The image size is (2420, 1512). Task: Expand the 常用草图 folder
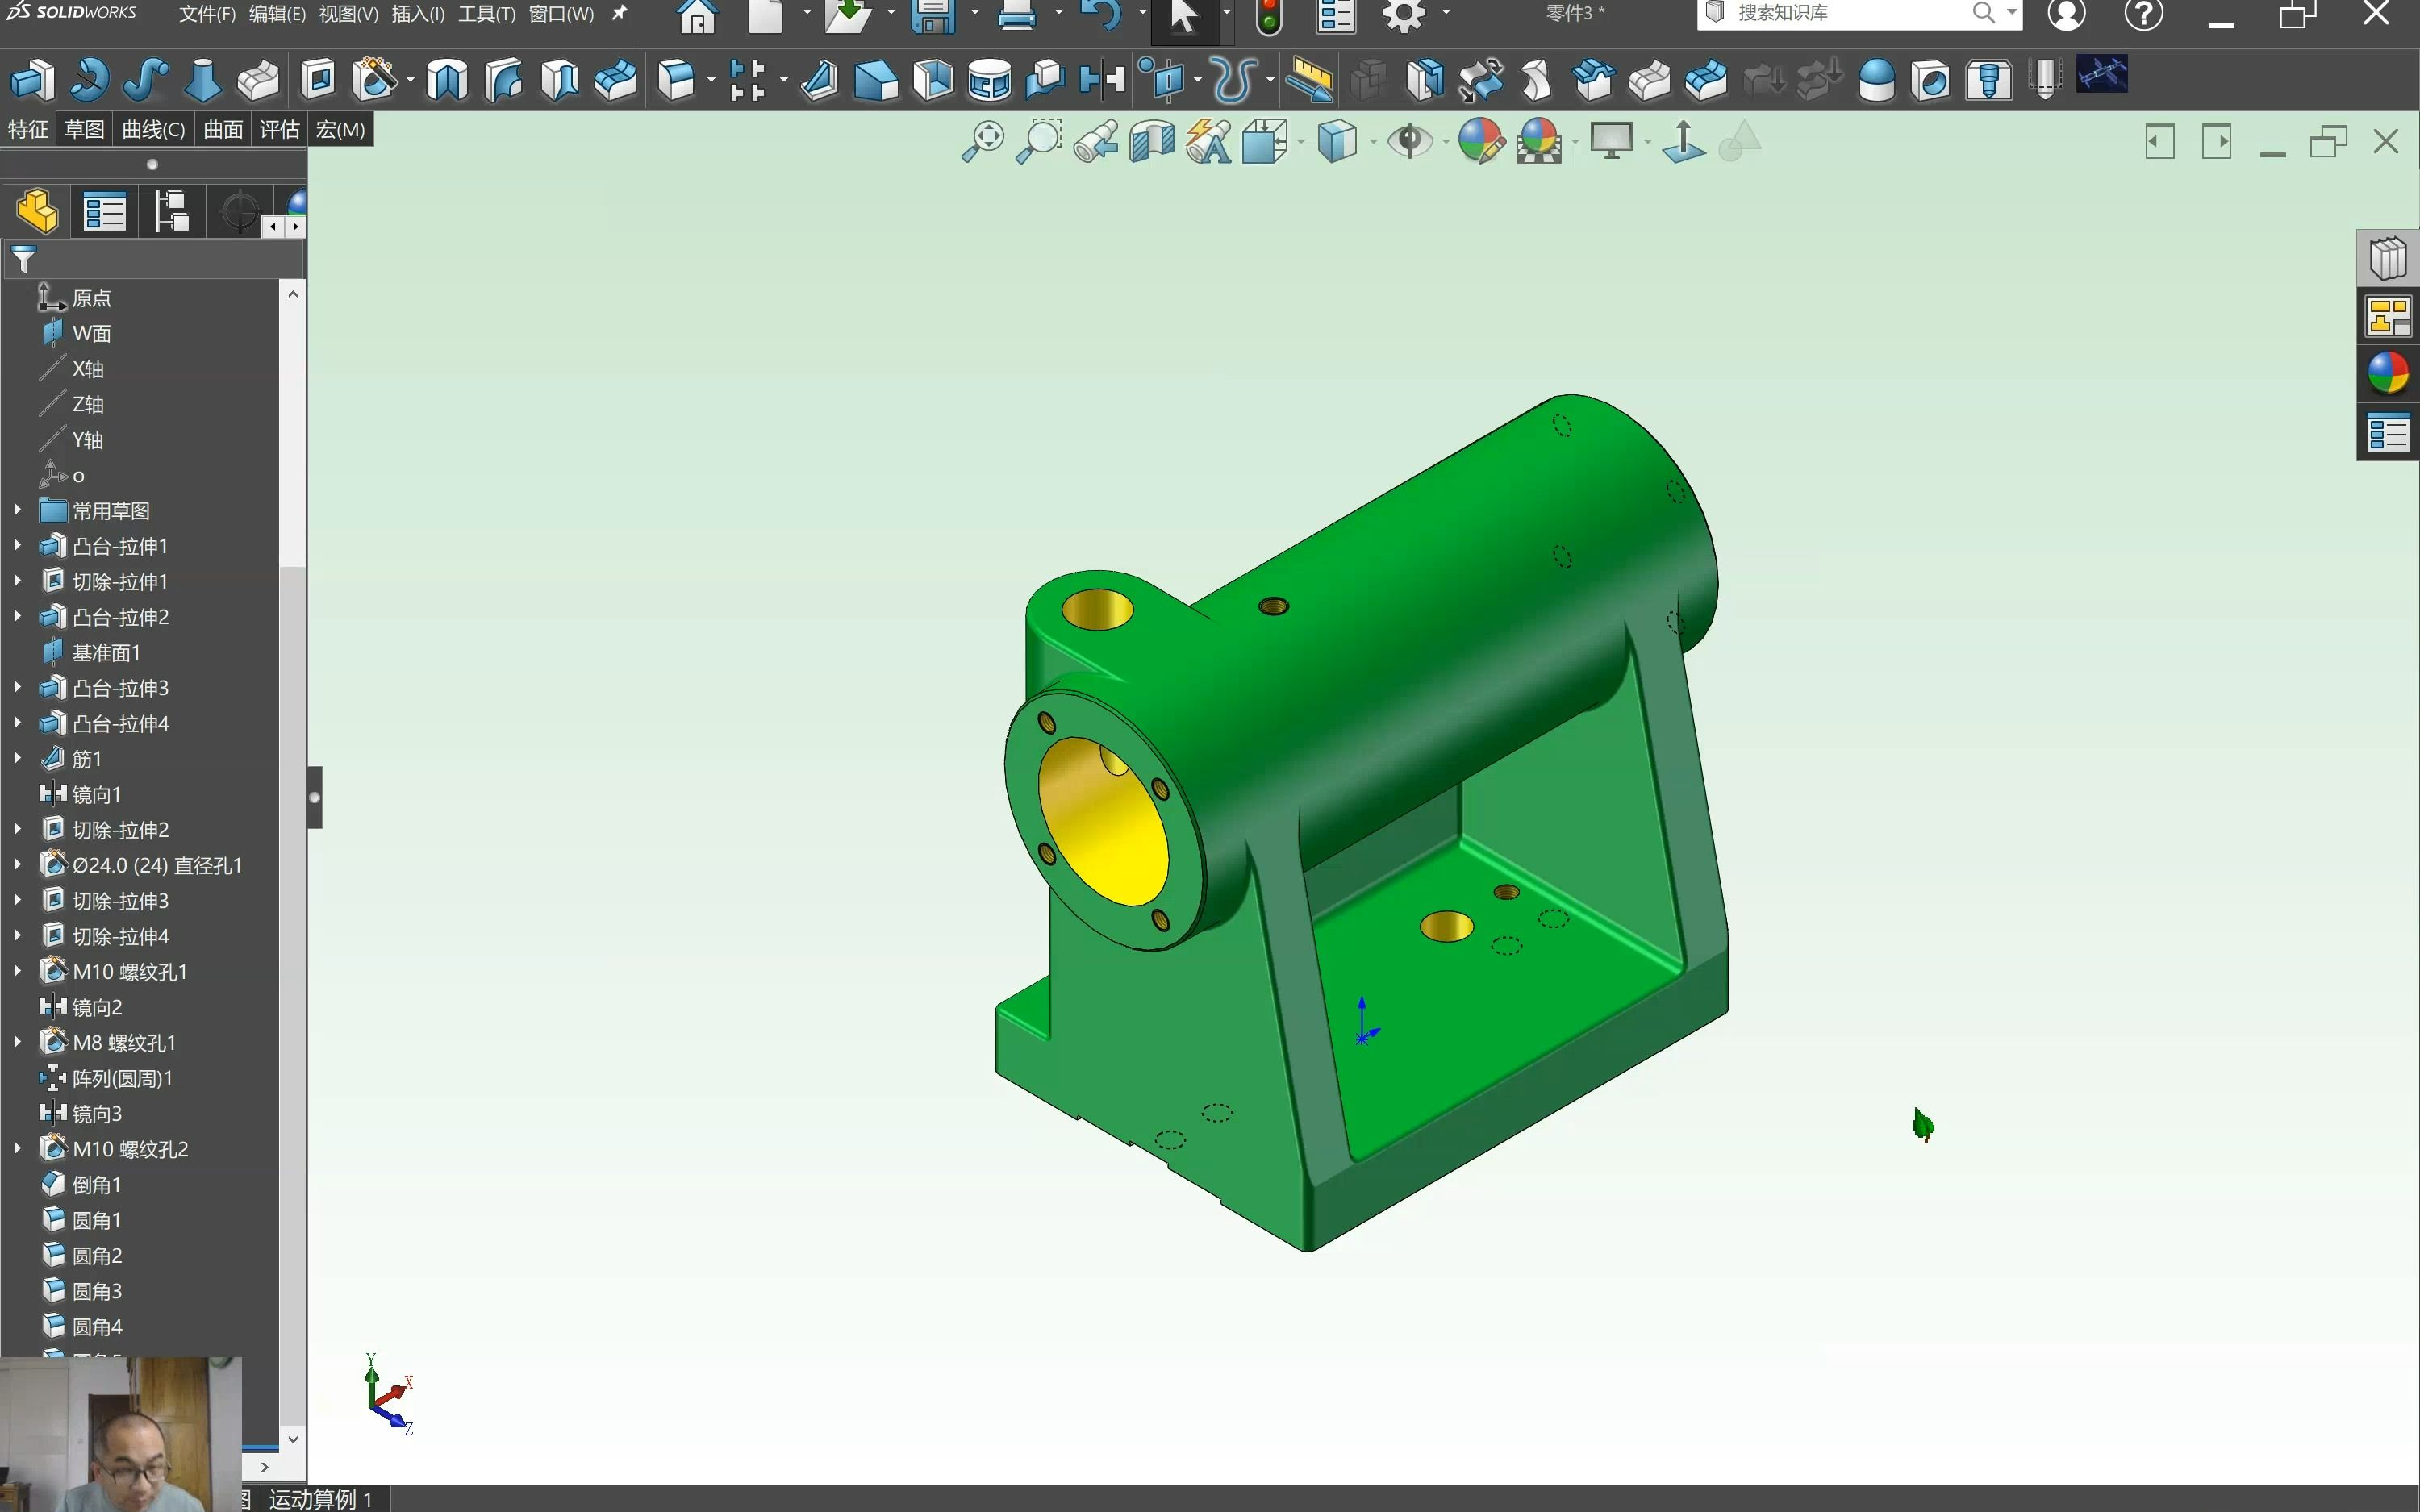point(18,510)
